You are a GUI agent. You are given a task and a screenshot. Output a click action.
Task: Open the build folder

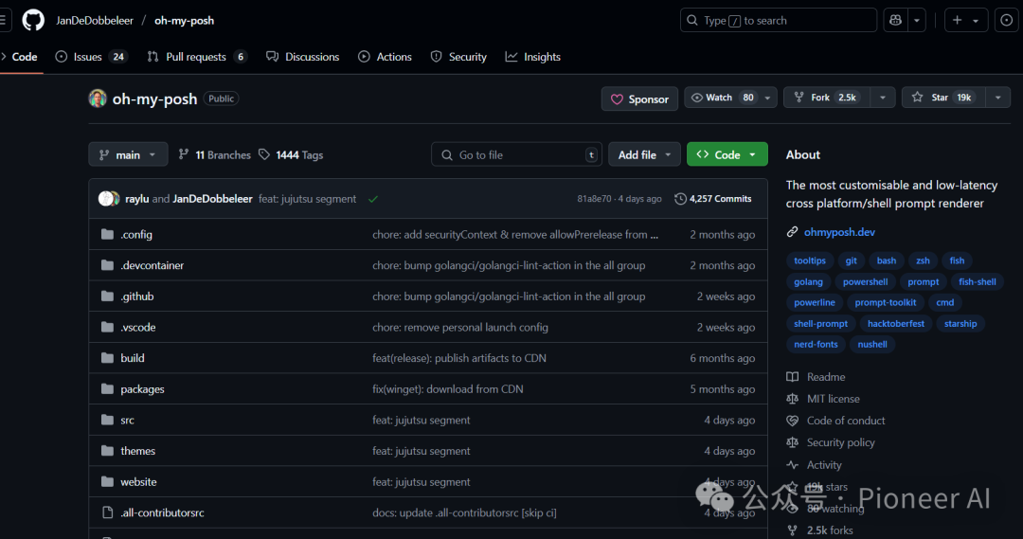point(133,357)
